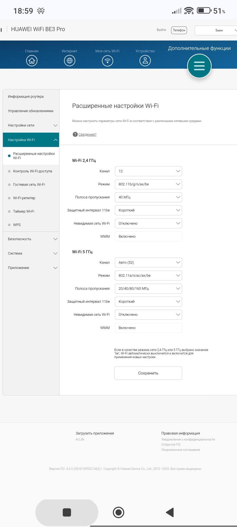Click the question mark help icon
This screenshot has height=527, width=237.
click(x=75, y=134)
